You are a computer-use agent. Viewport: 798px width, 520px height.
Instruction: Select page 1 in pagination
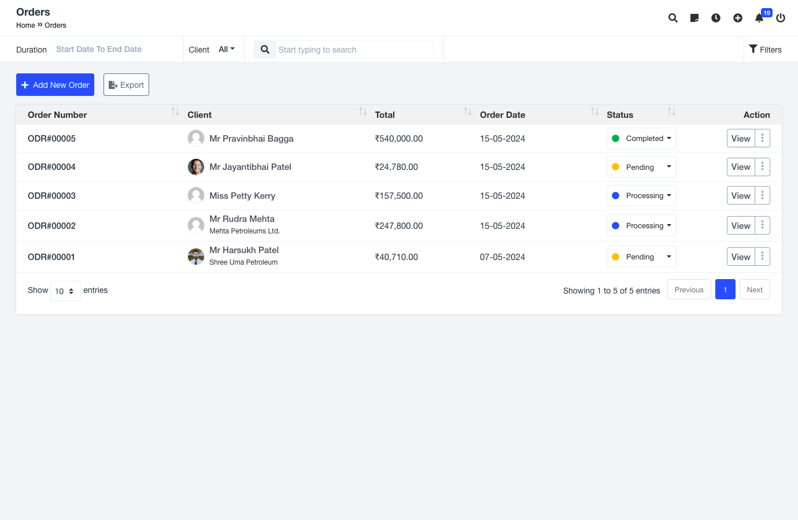pos(725,289)
